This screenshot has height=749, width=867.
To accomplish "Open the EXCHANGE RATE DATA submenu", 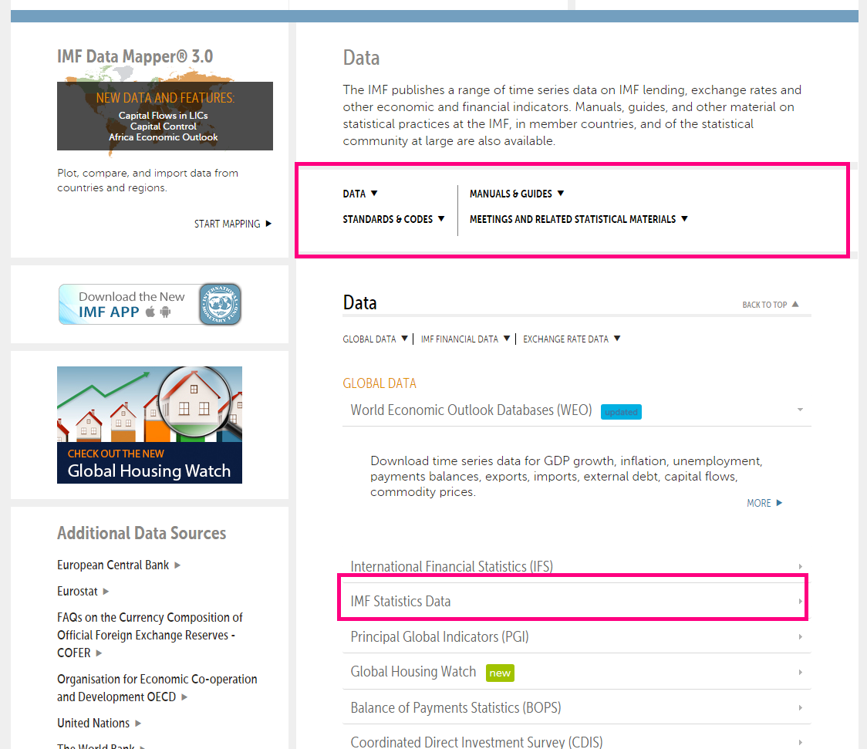I will click(565, 339).
